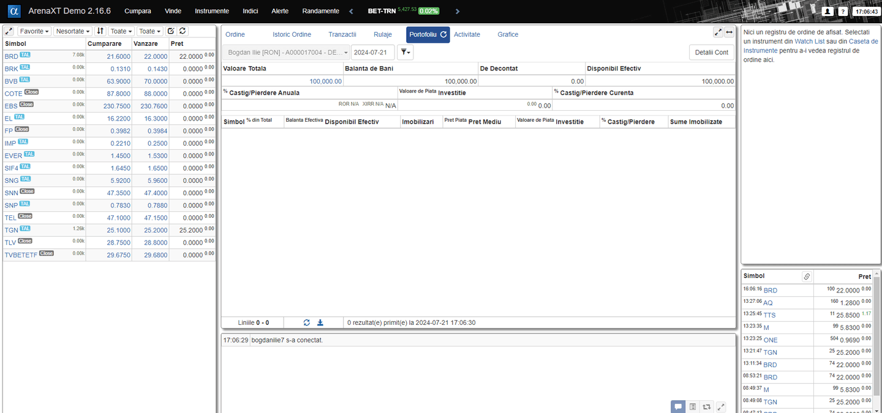Switch to the Tranzactii tab
Image resolution: width=882 pixels, height=413 pixels.
pyautogui.click(x=342, y=35)
